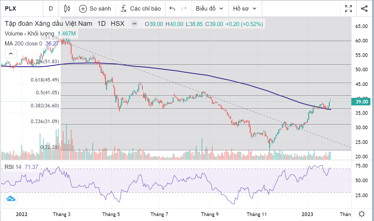Open the D timeframe interval selector
This screenshot has height=221, width=374.
51,9
